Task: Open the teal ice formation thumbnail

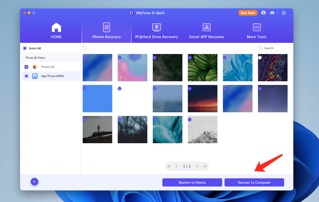Action: [167, 129]
